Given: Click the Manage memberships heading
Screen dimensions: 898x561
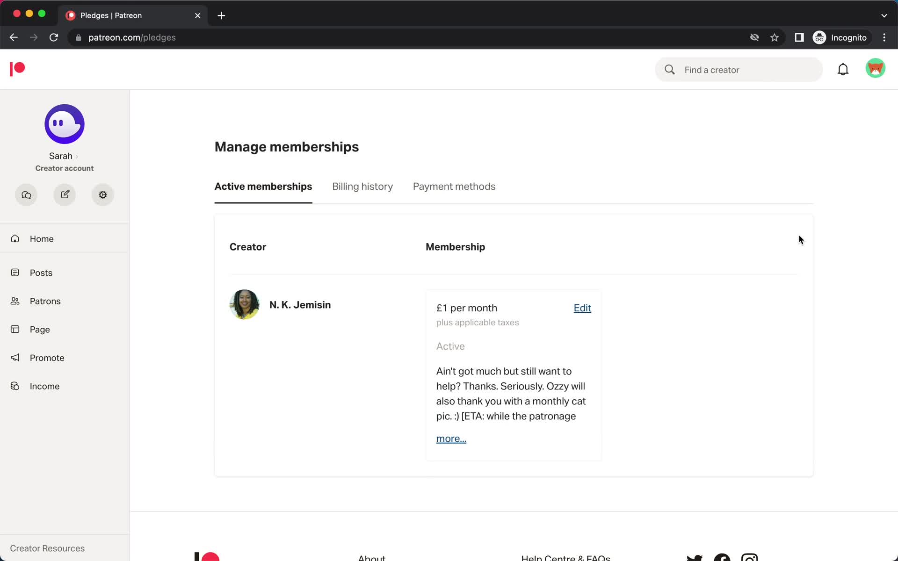Looking at the screenshot, I should [286, 147].
